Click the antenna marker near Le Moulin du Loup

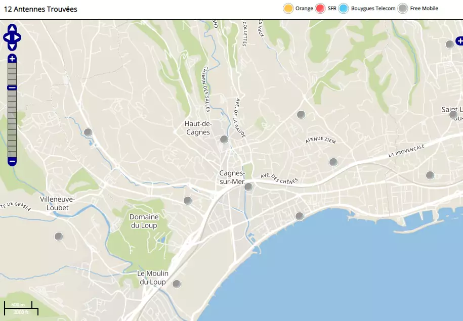(x=177, y=284)
